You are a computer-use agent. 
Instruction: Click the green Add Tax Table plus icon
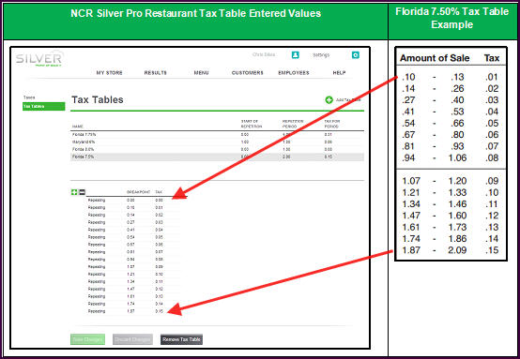tap(329, 99)
